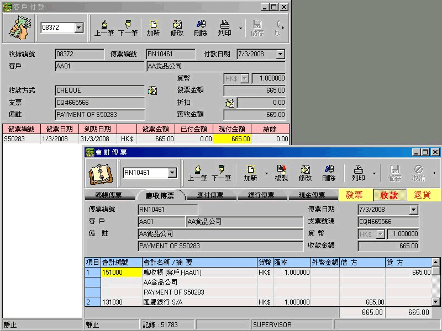Click lookup icon beside 收款方式 CHEQUE field
The width and height of the screenshot is (442, 331).
(x=152, y=90)
